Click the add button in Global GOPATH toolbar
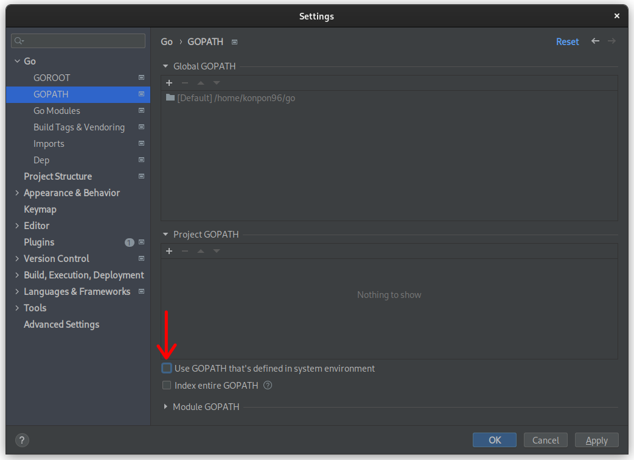 pyautogui.click(x=169, y=83)
